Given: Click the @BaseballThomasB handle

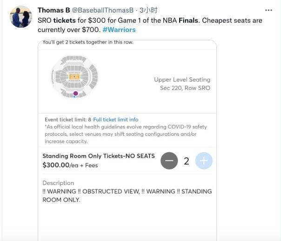Looking at the screenshot, I should [103, 10].
